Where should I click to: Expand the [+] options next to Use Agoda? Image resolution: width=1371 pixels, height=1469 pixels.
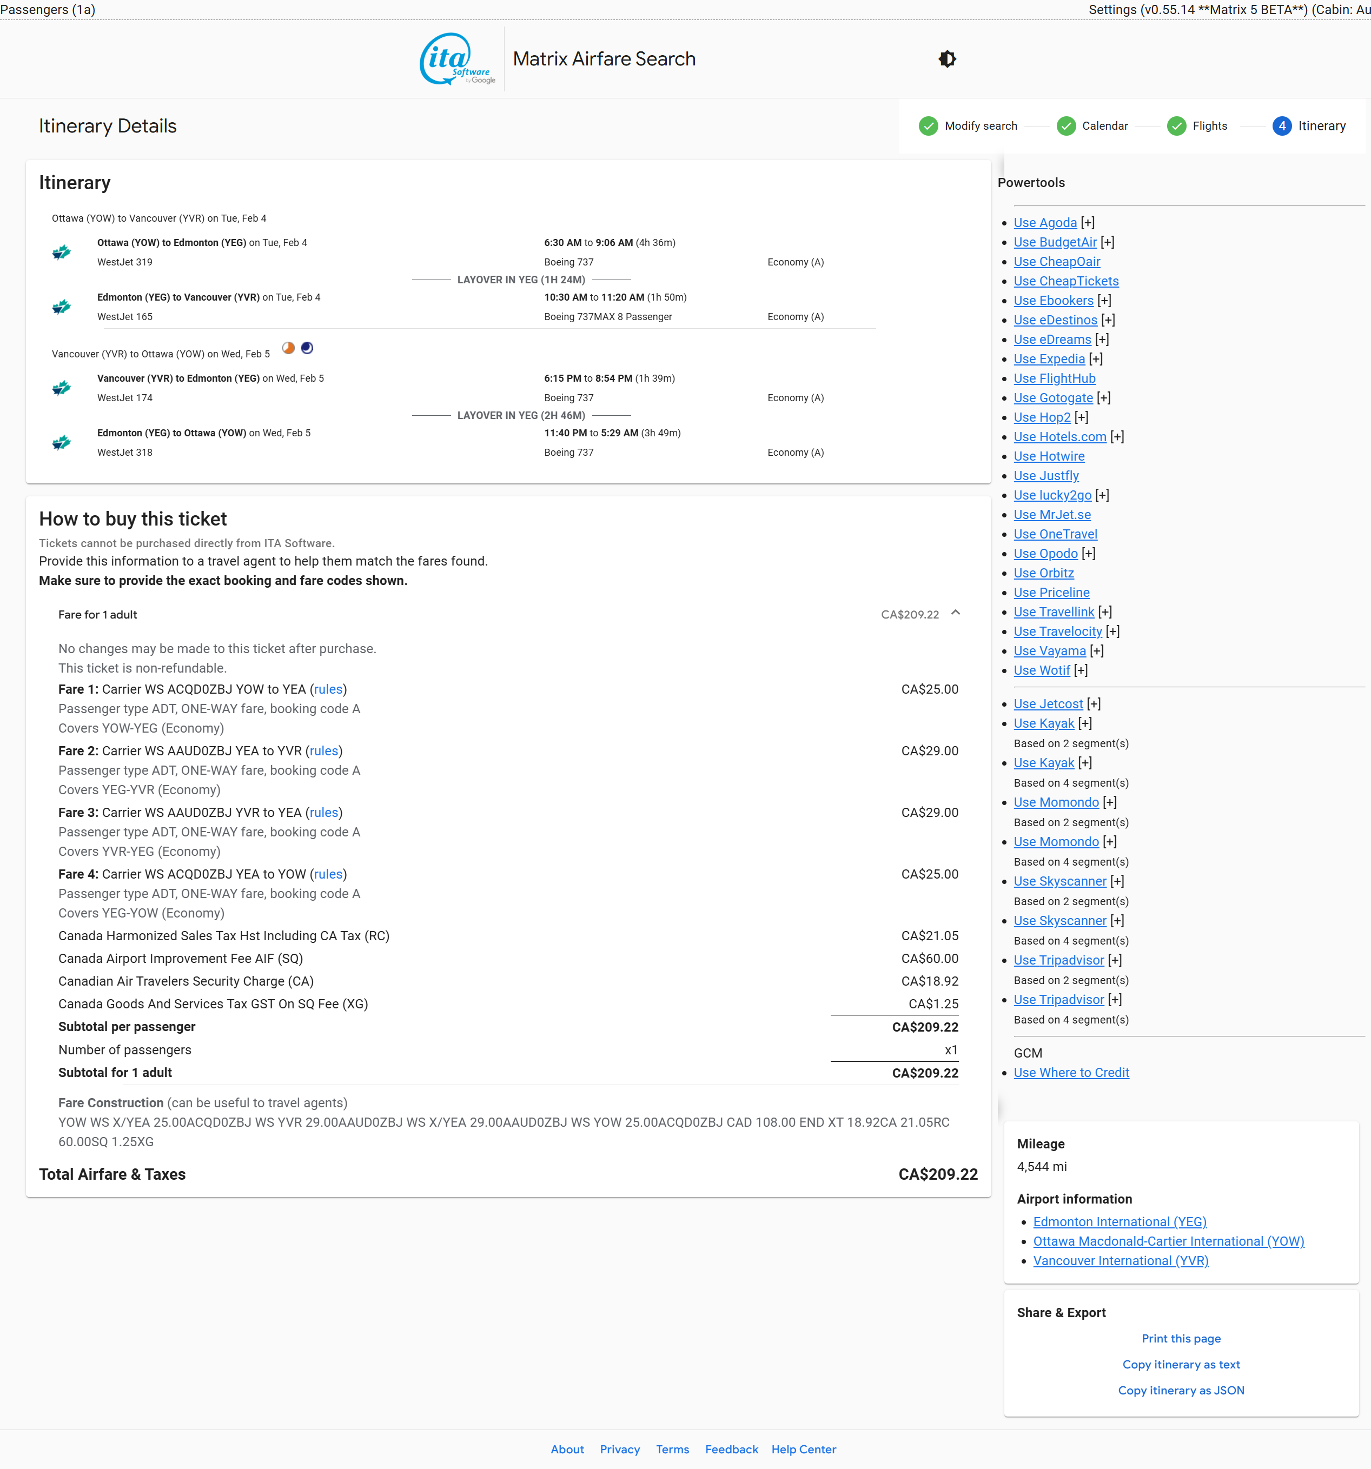(x=1087, y=222)
